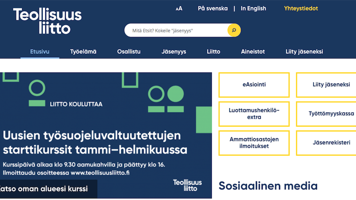Open the Luottamushenkilö-extra button
Screen dimensions: 356x200
pyautogui.click(x=254, y=114)
